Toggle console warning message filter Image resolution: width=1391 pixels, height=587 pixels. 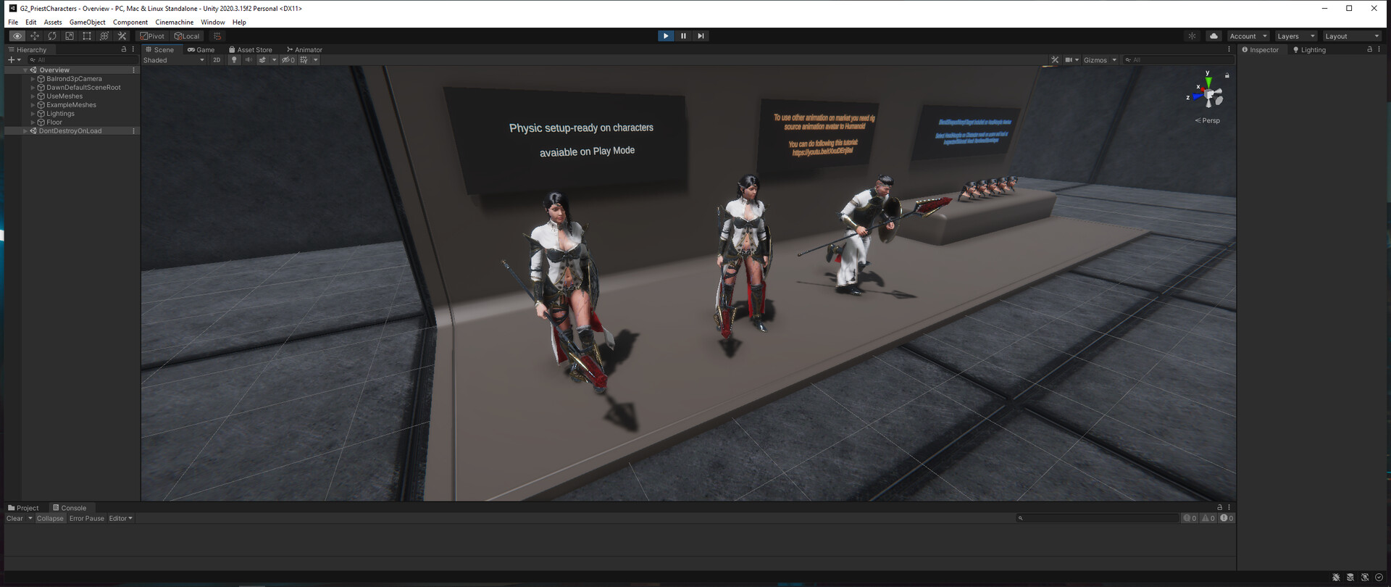pyautogui.click(x=1208, y=518)
